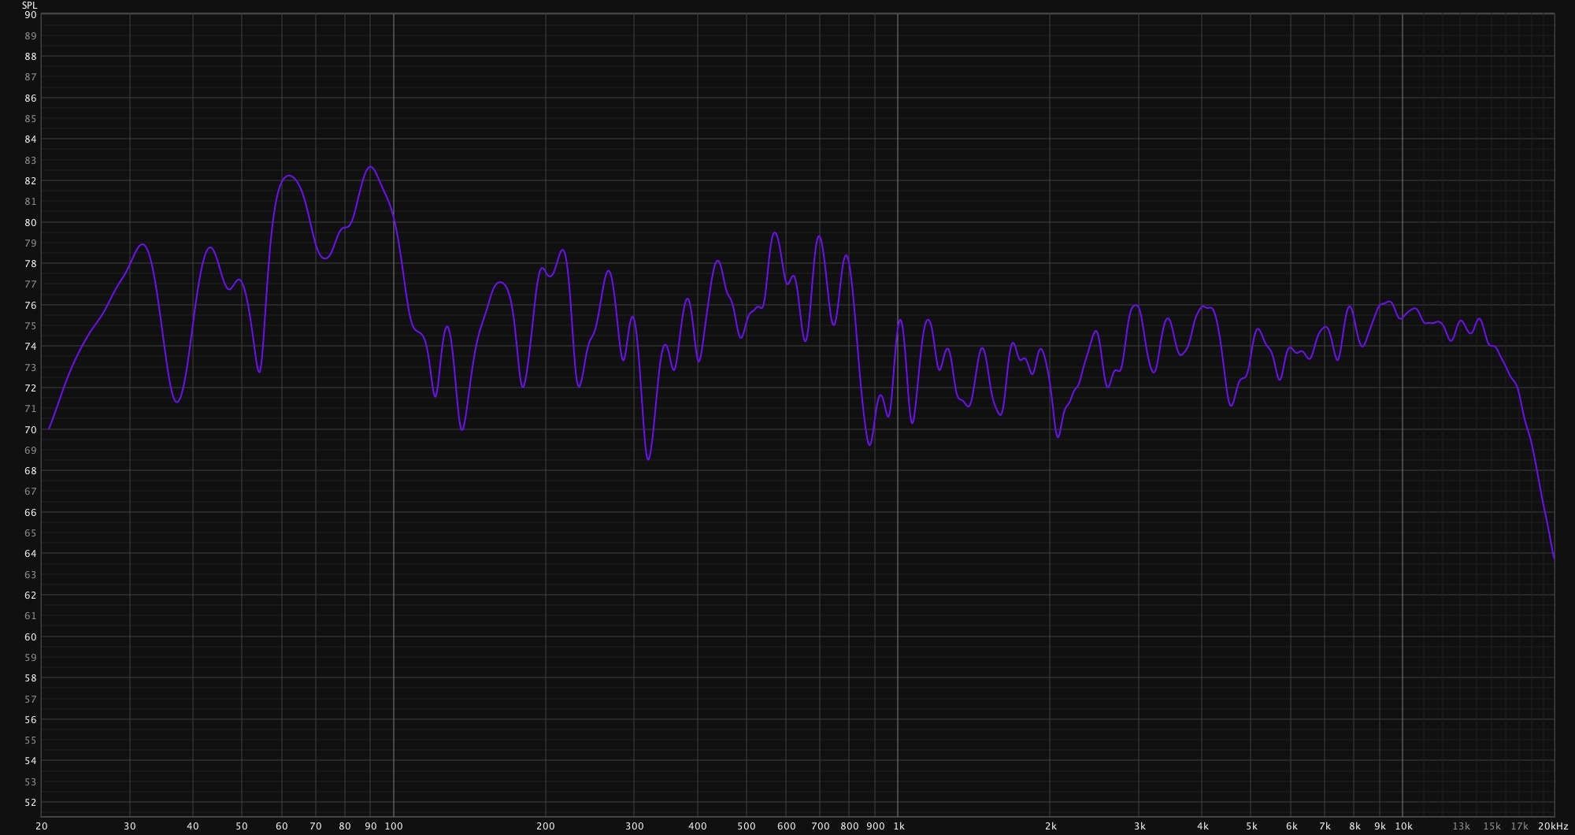Select the 600 Hz frequency axis label
This screenshot has width=1575, height=835.
tap(786, 826)
